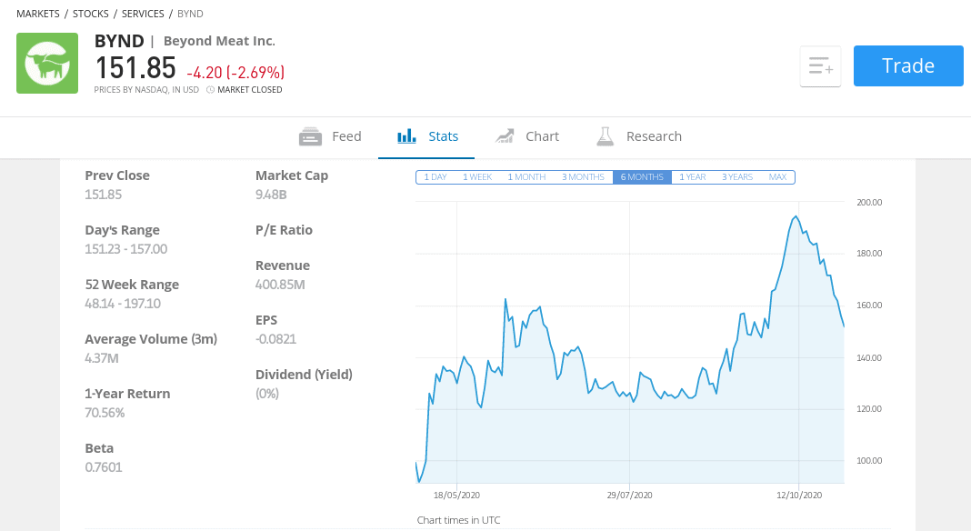Screen dimensions: 971x531
Task: Switch to the Stats tab
Action: [427, 136]
